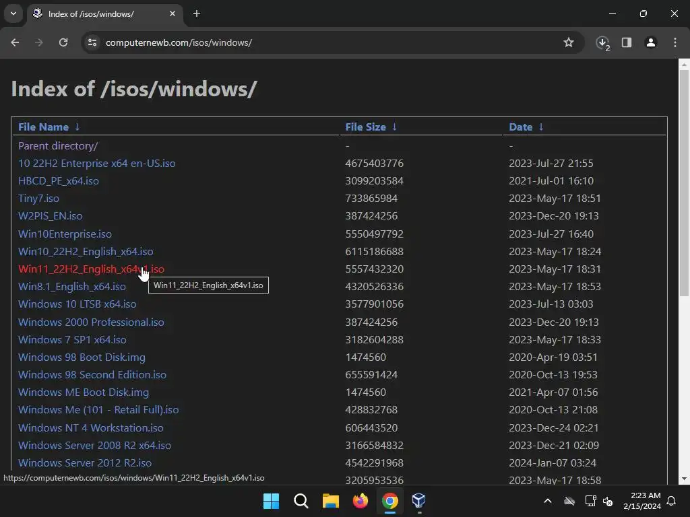Show hidden tray icons chevron
The height and width of the screenshot is (517, 690).
point(548,501)
